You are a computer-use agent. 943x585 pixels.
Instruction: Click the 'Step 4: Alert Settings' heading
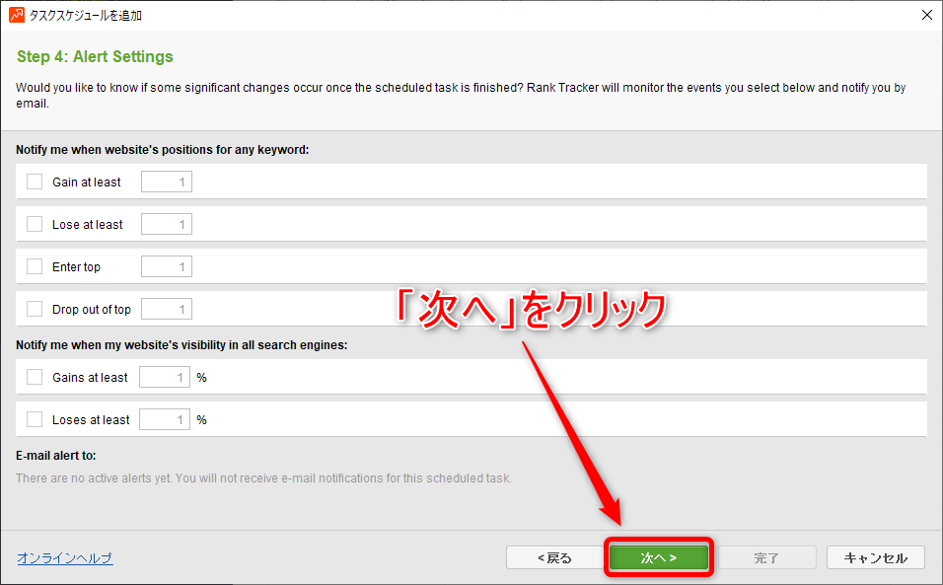coord(95,57)
